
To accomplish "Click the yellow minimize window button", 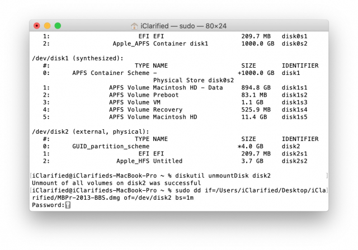I will coord(47,26).
